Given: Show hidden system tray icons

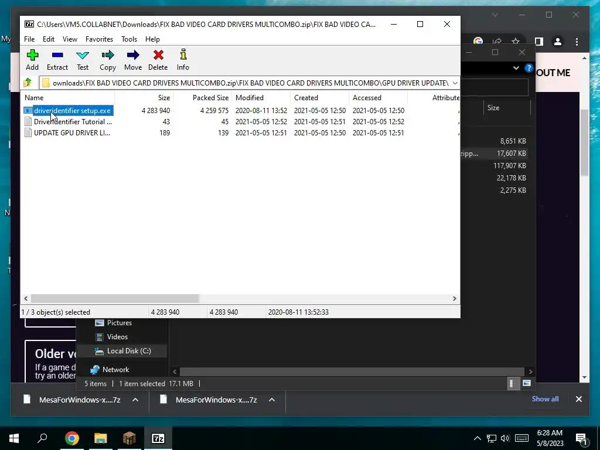Looking at the screenshot, I should tap(477, 438).
